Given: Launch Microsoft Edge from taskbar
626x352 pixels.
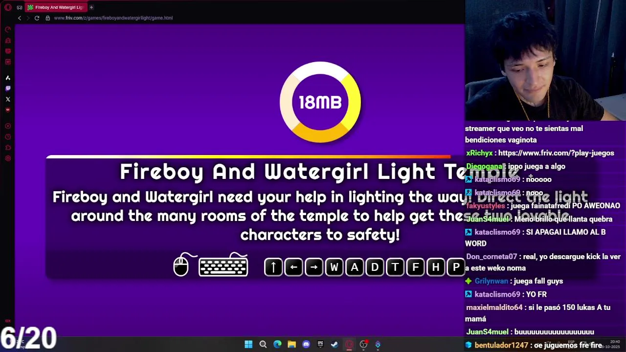Looking at the screenshot, I should pos(277,344).
